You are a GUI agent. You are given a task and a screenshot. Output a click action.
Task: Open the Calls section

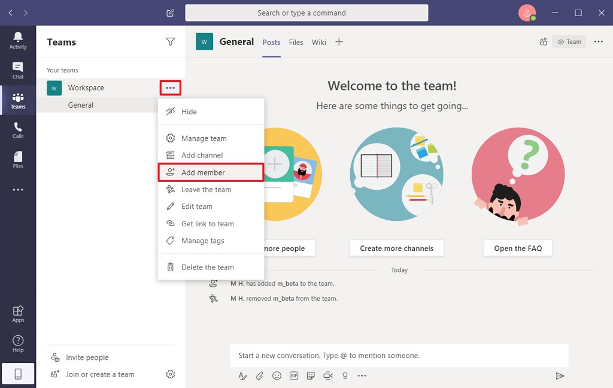pos(18,129)
